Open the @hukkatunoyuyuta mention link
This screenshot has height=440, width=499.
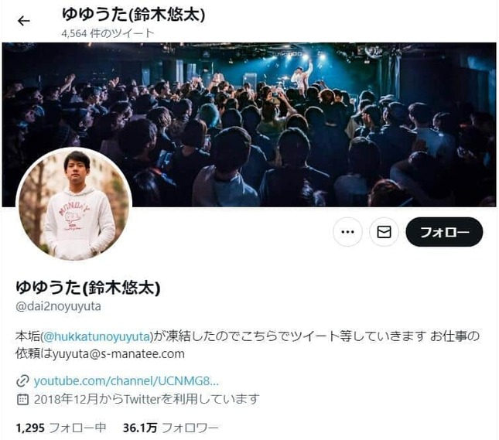click(x=97, y=336)
